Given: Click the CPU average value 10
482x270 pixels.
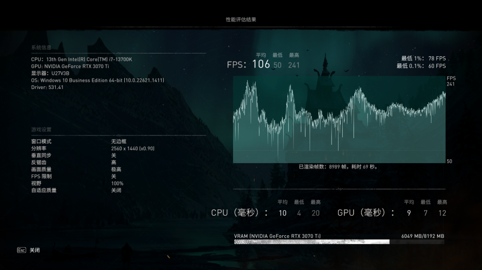Looking at the screenshot, I should pos(282,213).
